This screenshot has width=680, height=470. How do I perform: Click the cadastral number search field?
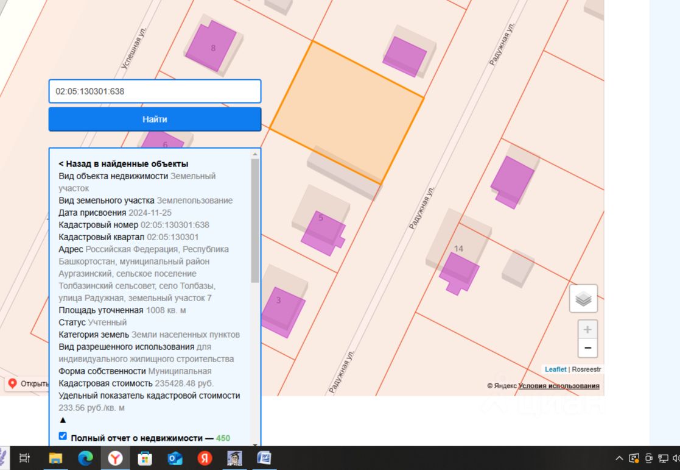tap(155, 91)
